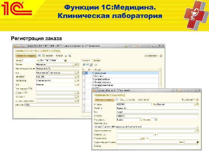Click the Отчество field with 'Петрович'
The image size is (209, 157).
[158, 116]
